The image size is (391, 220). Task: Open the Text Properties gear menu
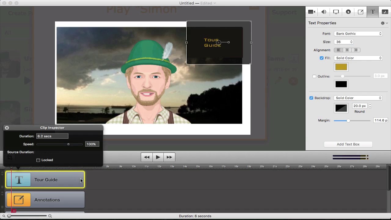(384, 23)
